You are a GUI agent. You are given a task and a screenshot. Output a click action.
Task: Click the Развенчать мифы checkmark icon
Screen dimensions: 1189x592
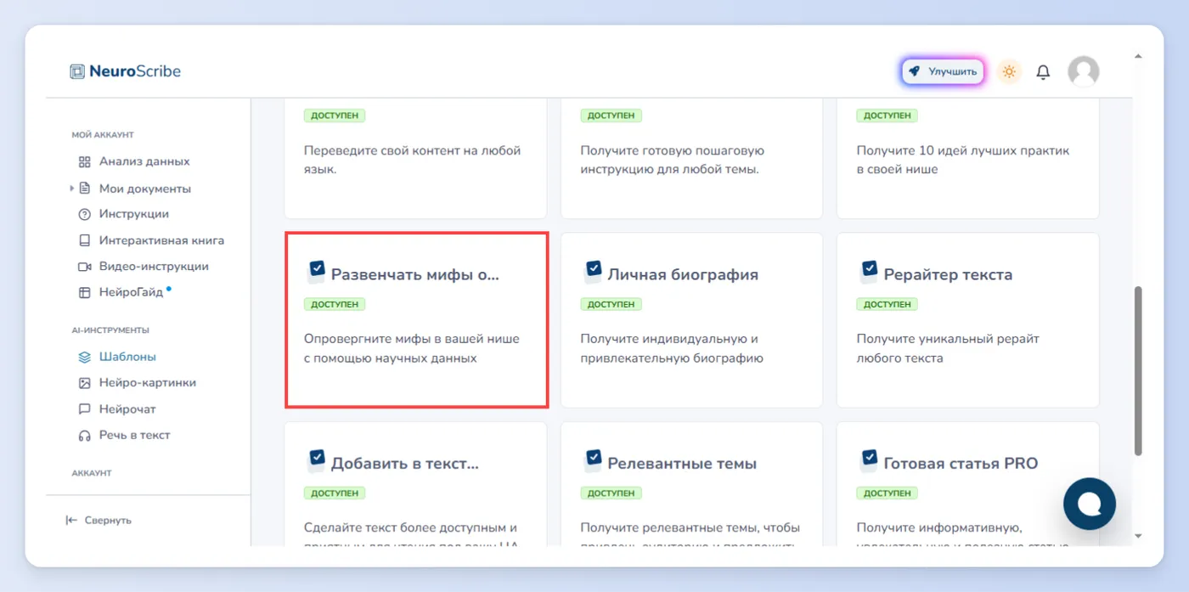317,269
